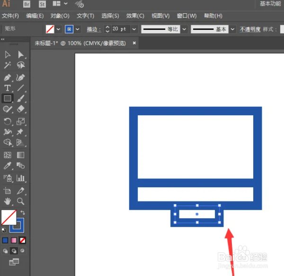Viewport: 284px width, 276px height.
Task: Open Adobe Stock via St icon
Action: point(42,4)
